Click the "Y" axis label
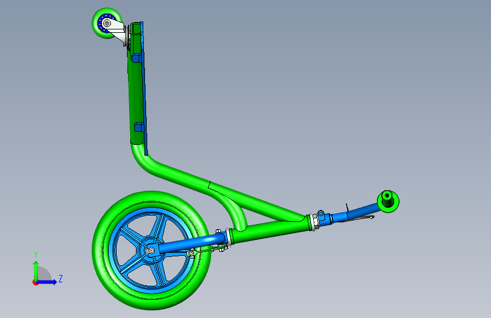This screenshot has width=491, height=318. coord(36,255)
